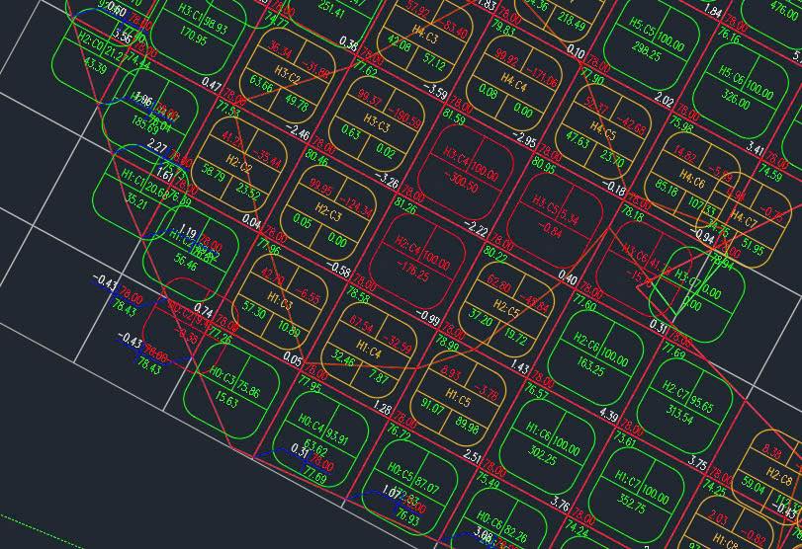Select the green H1:C6 label
Viewport: 802px width, 549px height.
[538, 431]
